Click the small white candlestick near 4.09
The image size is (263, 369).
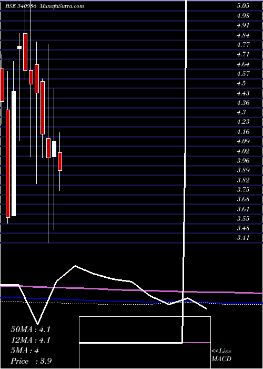pyautogui.click(x=54, y=149)
